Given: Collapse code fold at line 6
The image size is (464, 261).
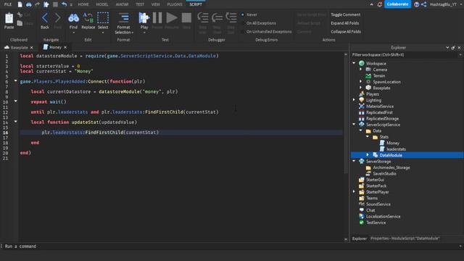Looking at the screenshot, I should (x=16, y=80).
